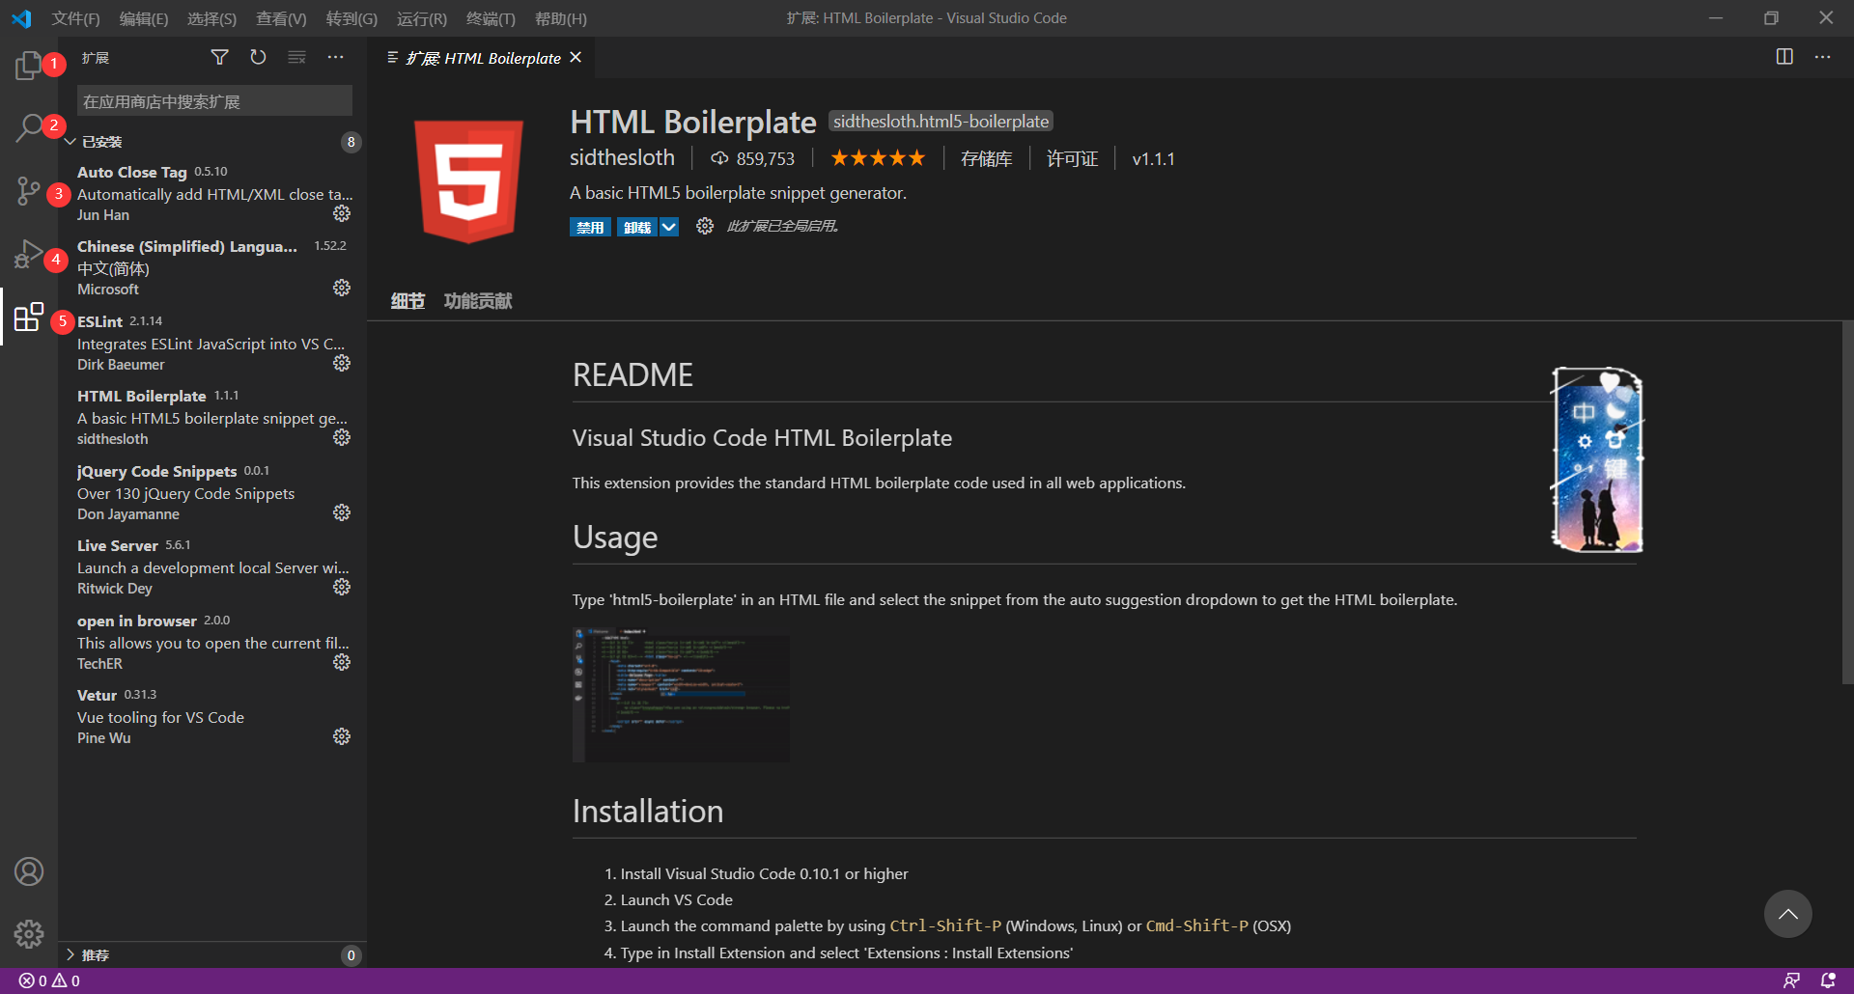Click the scroll-to-top round button

point(1788,914)
